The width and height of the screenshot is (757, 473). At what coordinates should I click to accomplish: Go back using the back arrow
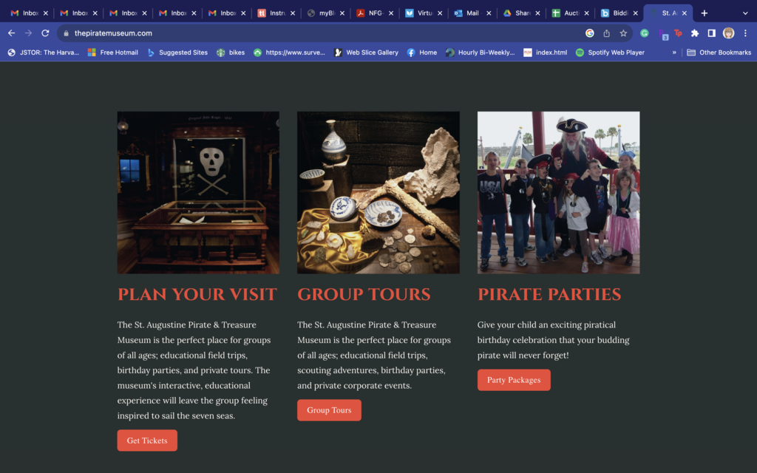(x=12, y=33)
